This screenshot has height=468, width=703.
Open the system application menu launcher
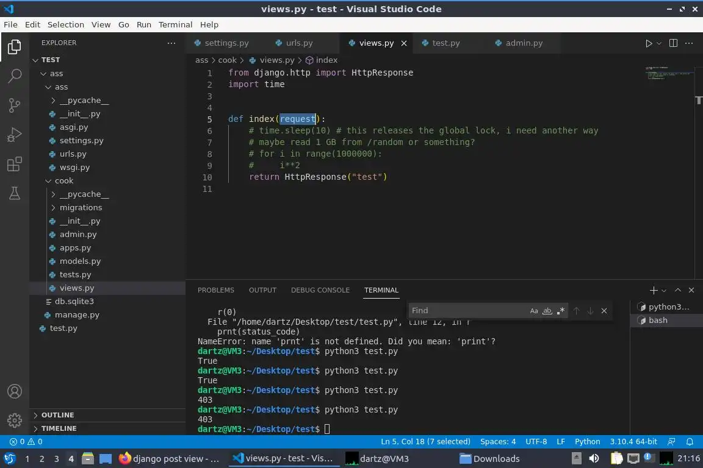tap(9, 458)
